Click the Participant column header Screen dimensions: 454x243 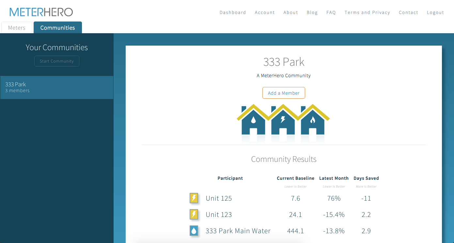pyautogui.click(x=230, y=178)
